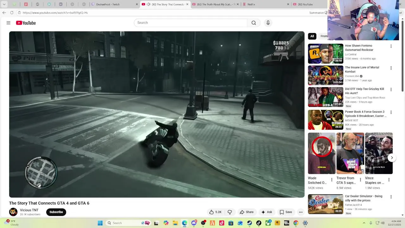Switch to DeshaeFrost - Twitch tab
The image size is (405, 228).
114,4
